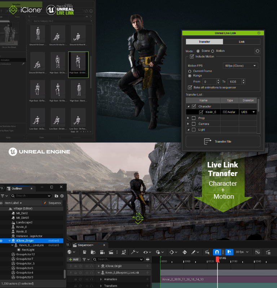The width and height of the screenshot is (277, 288).
Task: Open the Sequencer view options eye menu
Action: tap(148, 252)
